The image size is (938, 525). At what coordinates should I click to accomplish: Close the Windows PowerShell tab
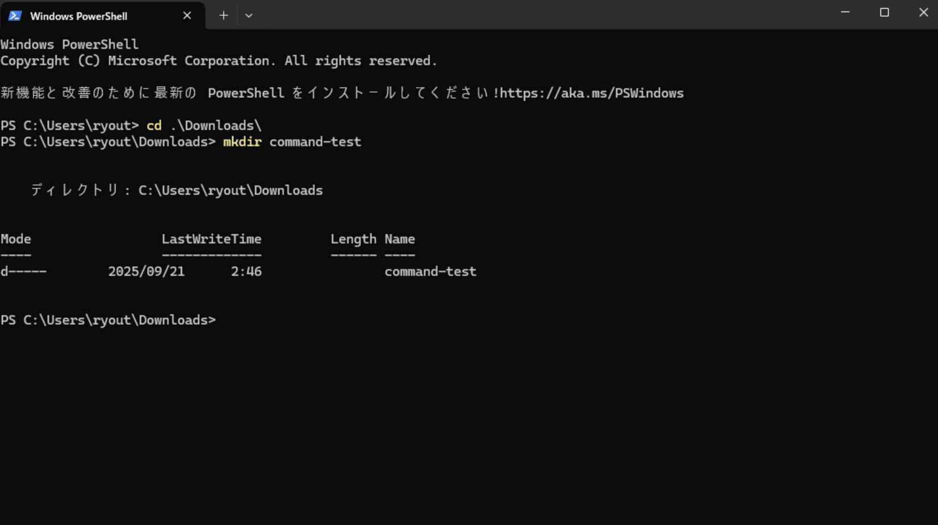[187, 16]
